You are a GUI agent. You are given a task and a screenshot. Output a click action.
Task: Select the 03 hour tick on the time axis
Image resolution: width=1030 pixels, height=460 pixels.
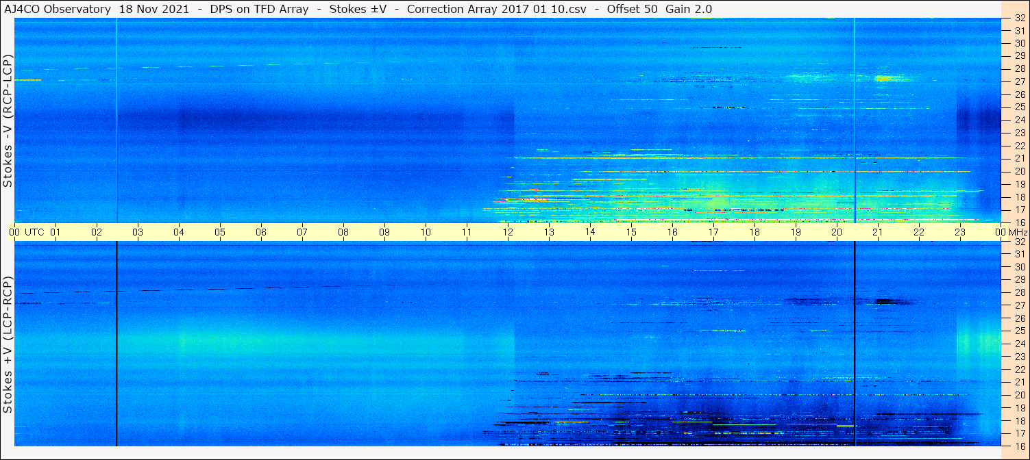click(138, 232)
